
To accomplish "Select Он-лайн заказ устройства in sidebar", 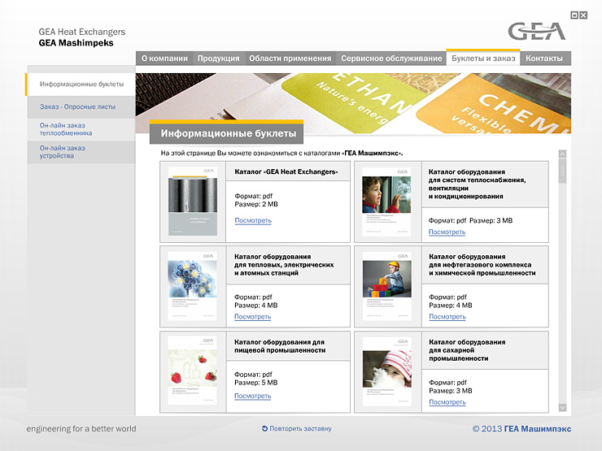I will coord(62,152).
